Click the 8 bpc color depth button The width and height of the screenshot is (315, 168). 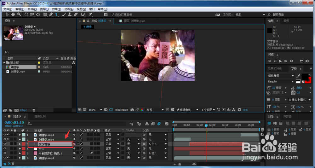click(23, 110)
